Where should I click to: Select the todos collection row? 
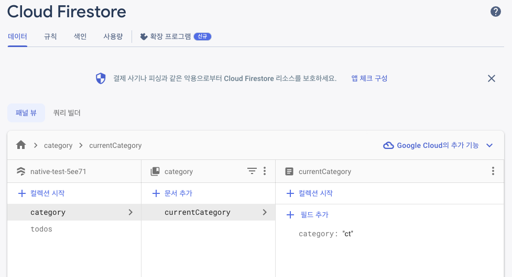(x=74, y=229)
